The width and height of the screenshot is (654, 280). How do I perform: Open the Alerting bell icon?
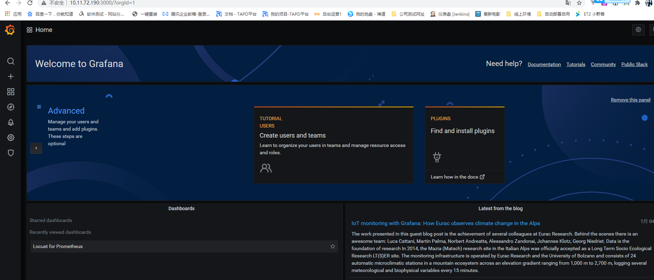tap(11, 122)
